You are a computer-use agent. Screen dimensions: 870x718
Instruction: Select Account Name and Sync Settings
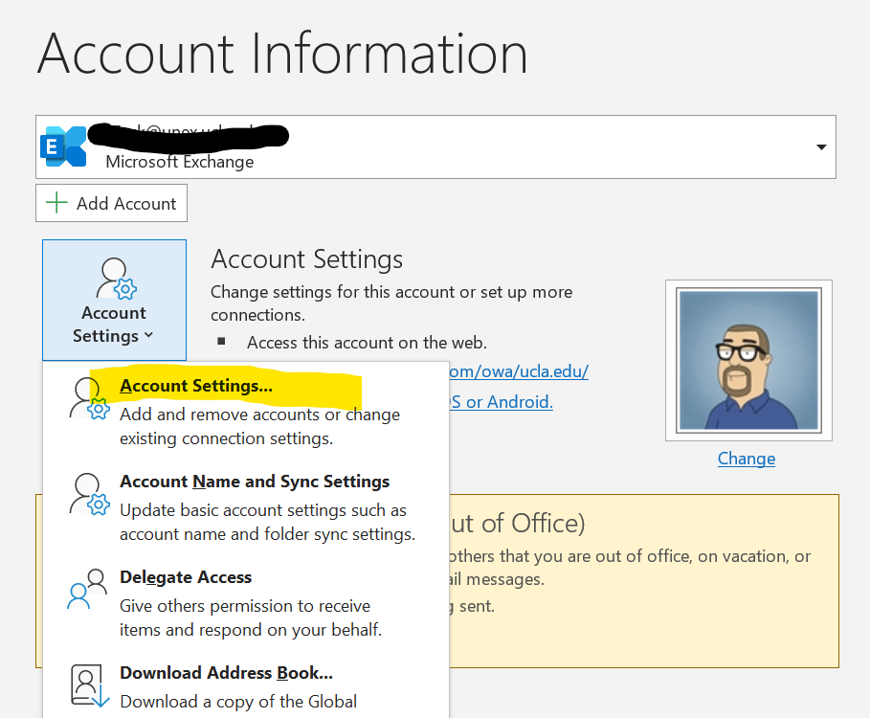254,482
